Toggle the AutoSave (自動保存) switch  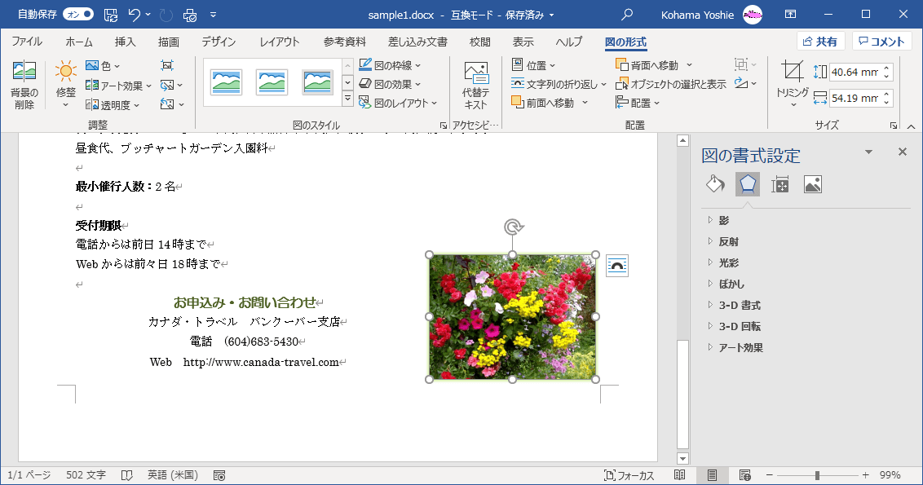pos(78,14)
